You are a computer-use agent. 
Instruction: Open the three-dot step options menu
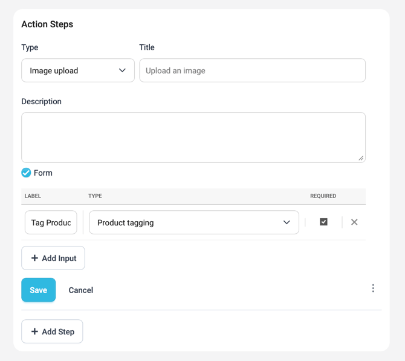(x=373, y=288)
